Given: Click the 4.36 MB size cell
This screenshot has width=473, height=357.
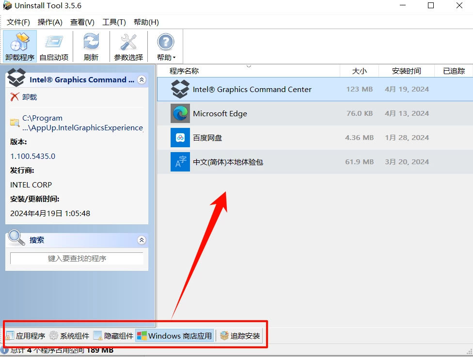Looking at the screenshot, I should (359, 138).
